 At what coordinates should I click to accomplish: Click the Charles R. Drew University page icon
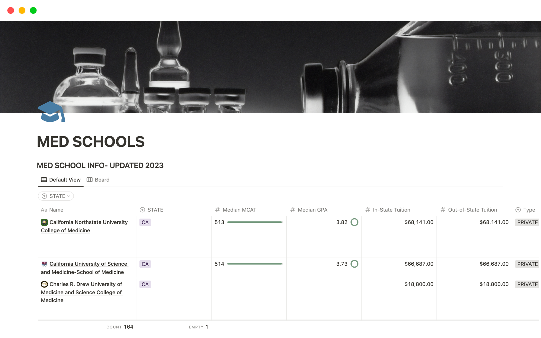44,284
